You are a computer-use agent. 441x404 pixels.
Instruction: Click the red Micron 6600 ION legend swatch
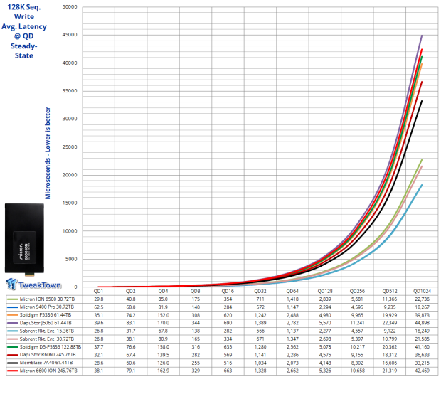coord(13,371)
